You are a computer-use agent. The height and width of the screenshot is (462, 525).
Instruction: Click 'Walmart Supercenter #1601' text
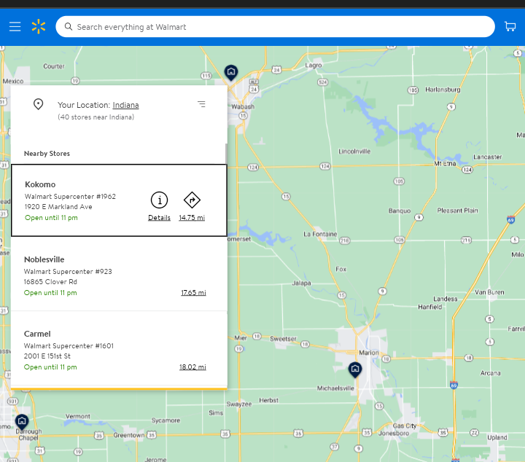(69, 345)
